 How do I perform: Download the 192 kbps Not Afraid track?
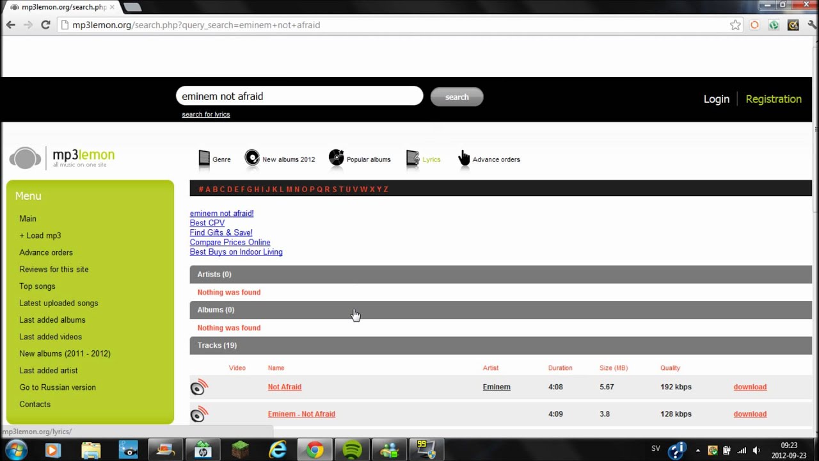(750, 387)
